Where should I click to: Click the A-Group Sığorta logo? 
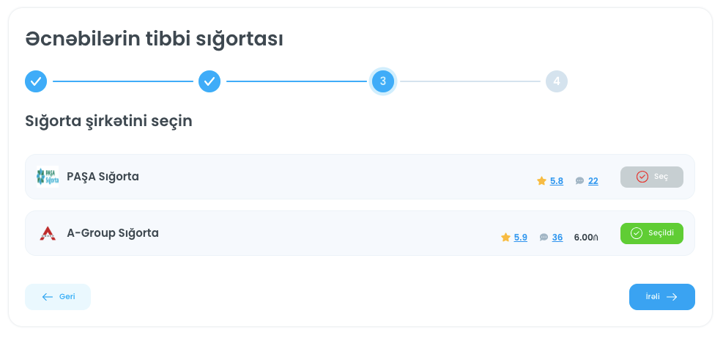pos(48,233)
